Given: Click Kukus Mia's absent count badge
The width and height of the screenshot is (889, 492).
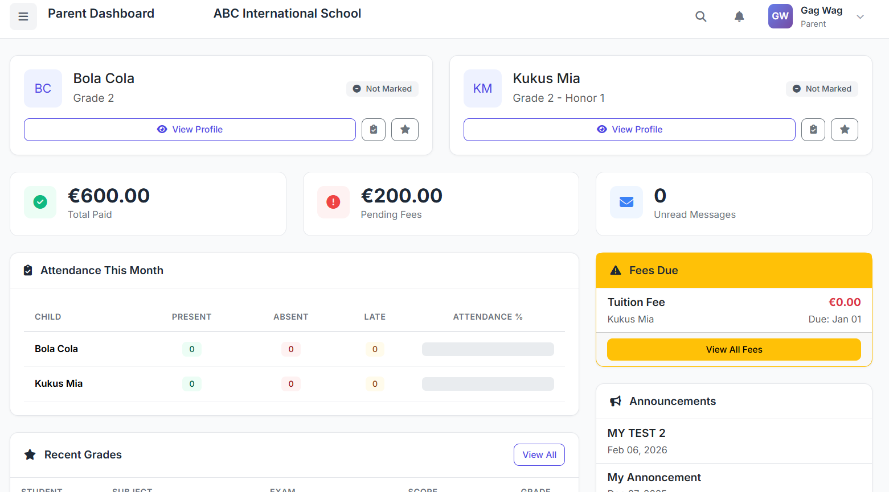Looking at the screenshot, I should point(291,384).
